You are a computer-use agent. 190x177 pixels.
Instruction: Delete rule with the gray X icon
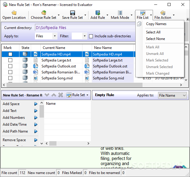(61, 95)
